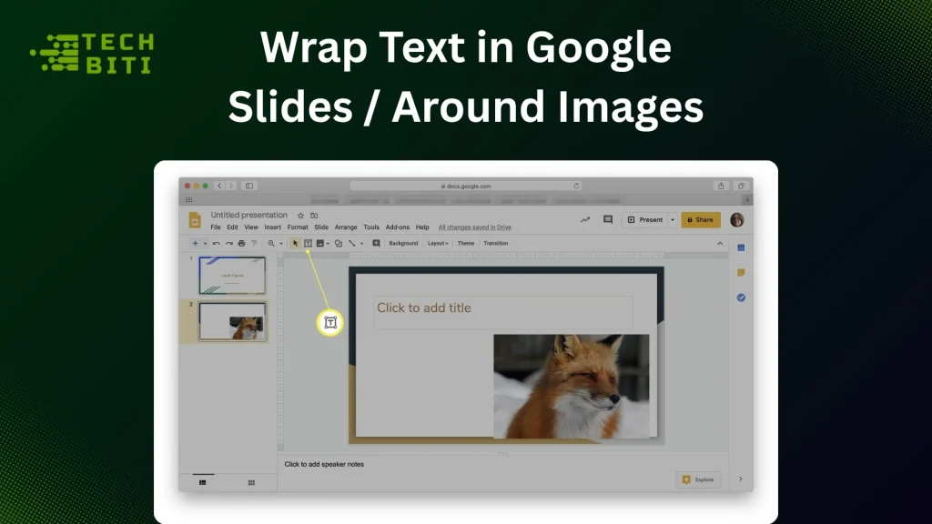Open the Layout dropdown
932x524 pixels.
438,243
